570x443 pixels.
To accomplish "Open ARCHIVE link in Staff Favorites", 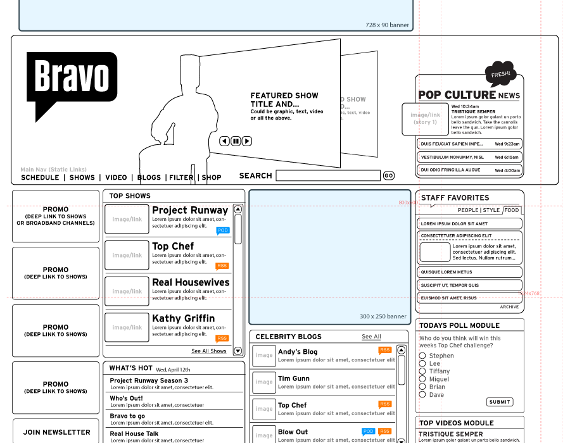I will (509, 307).
